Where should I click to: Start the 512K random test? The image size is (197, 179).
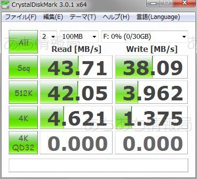coord(23,92)
